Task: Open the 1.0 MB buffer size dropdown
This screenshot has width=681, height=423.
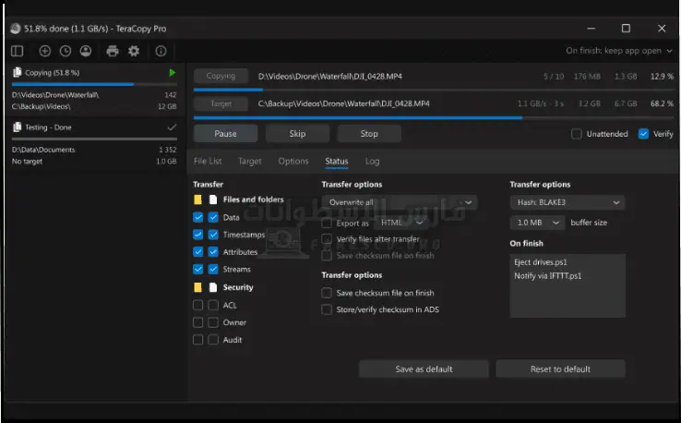Action: point(537,223)
